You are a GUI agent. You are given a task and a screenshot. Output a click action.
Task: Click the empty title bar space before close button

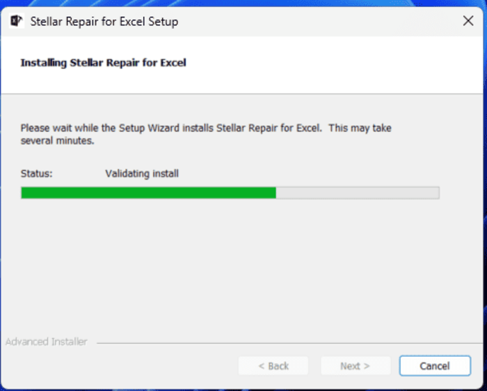pyautogui.click(x=320, y=21)
